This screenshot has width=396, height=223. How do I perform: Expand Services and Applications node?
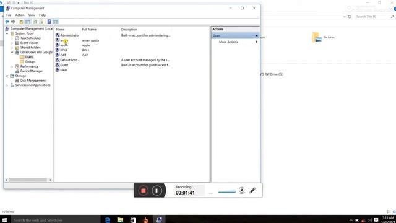pos(7,85)
